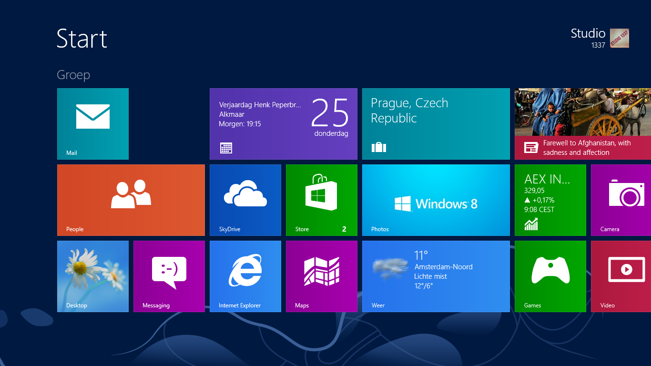651x366 pixels.
Task: Click the calendar grid icon
Action: point(226,148)
